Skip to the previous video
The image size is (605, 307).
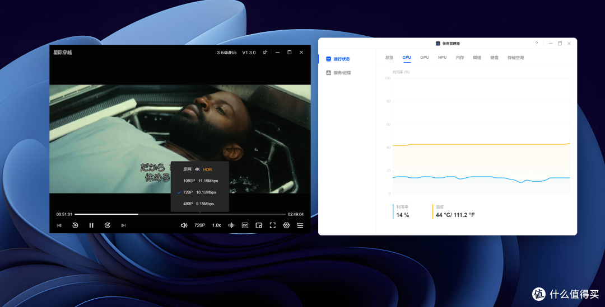[x=59, y=225]
